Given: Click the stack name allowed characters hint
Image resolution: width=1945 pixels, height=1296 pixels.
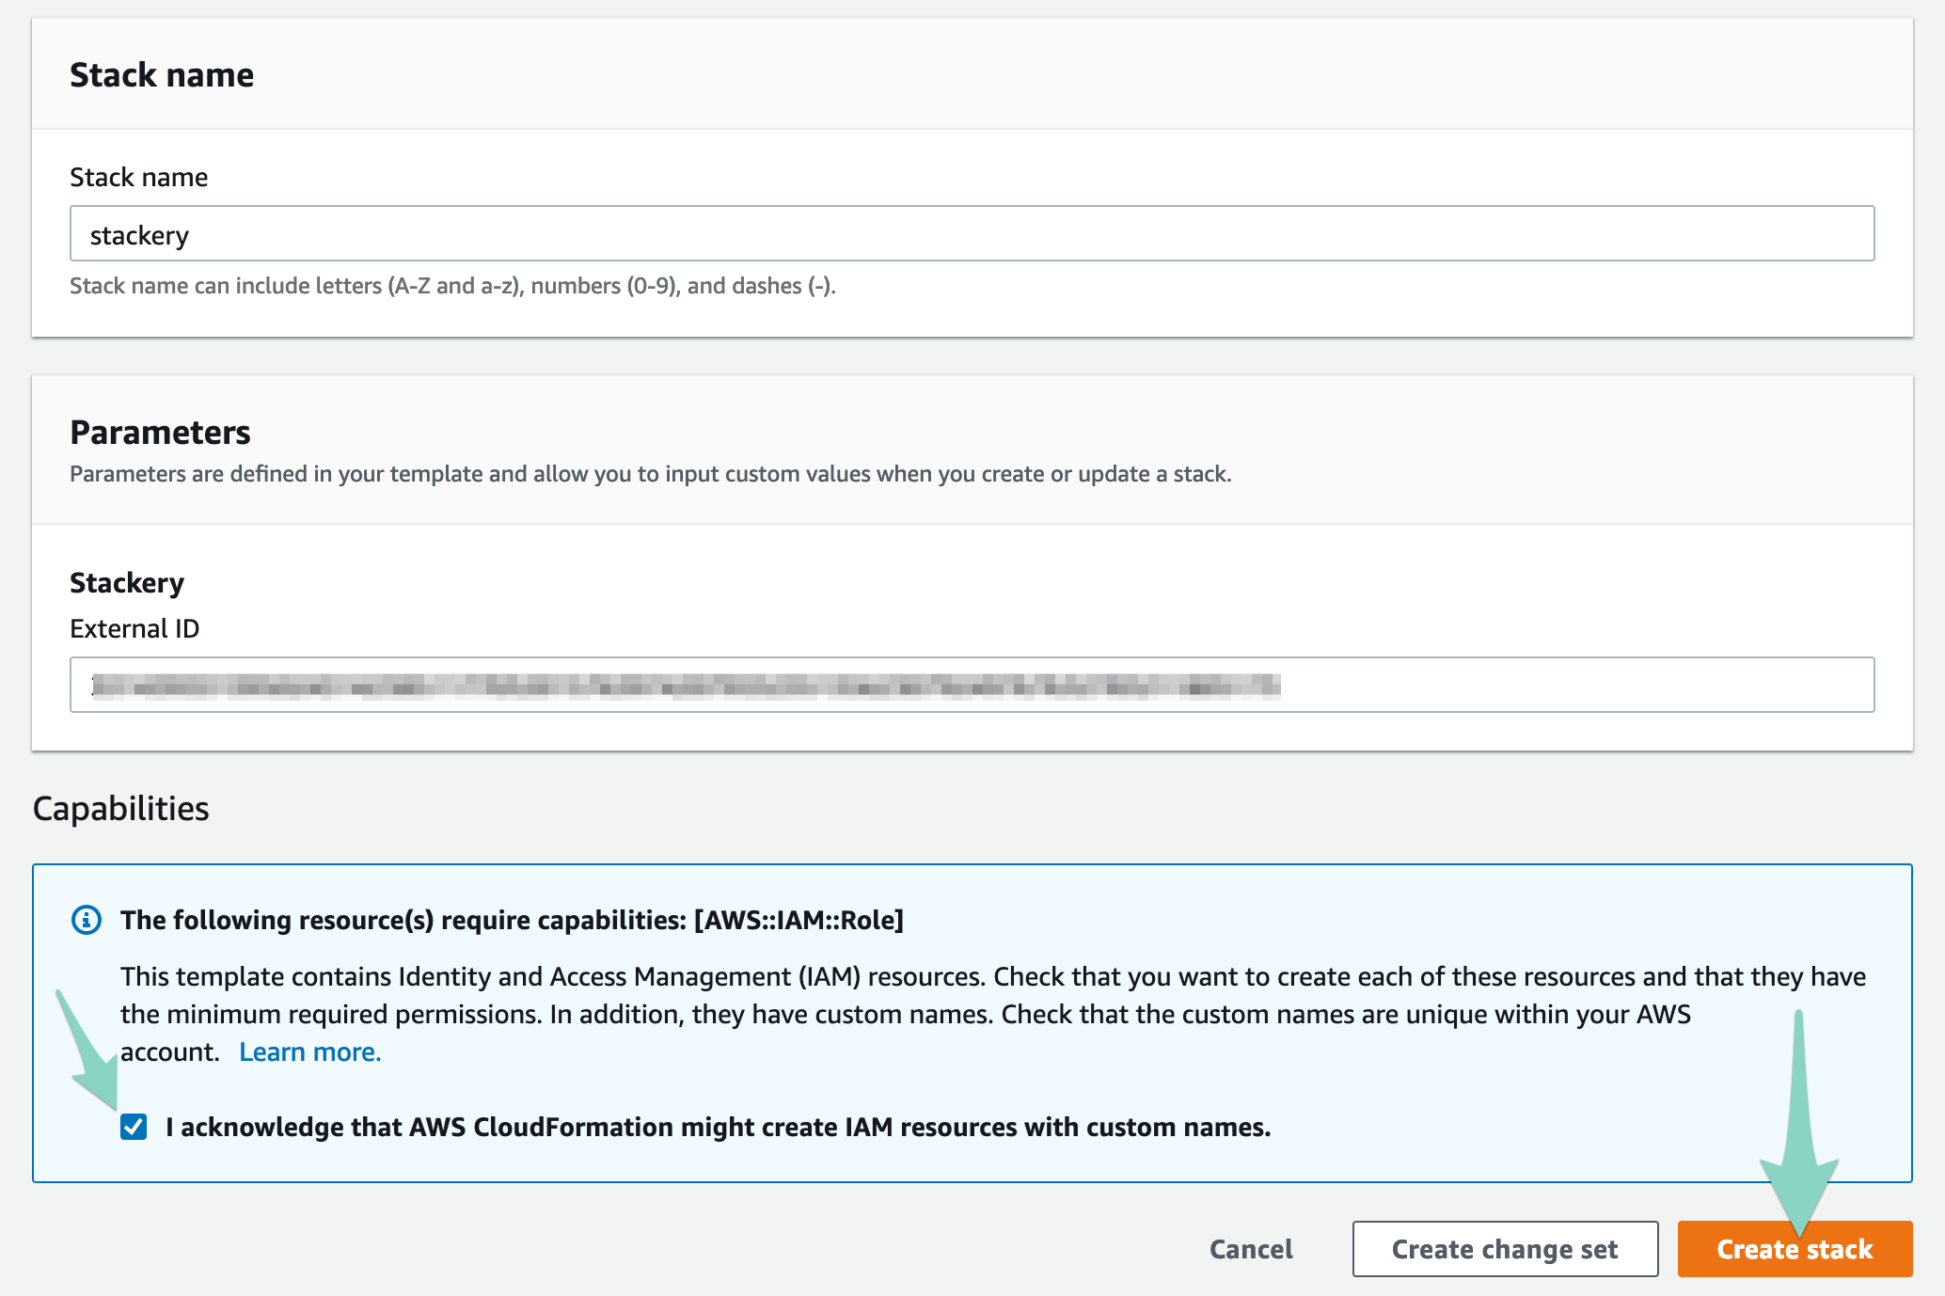Looking at the screenshot, I should (452, 286).
